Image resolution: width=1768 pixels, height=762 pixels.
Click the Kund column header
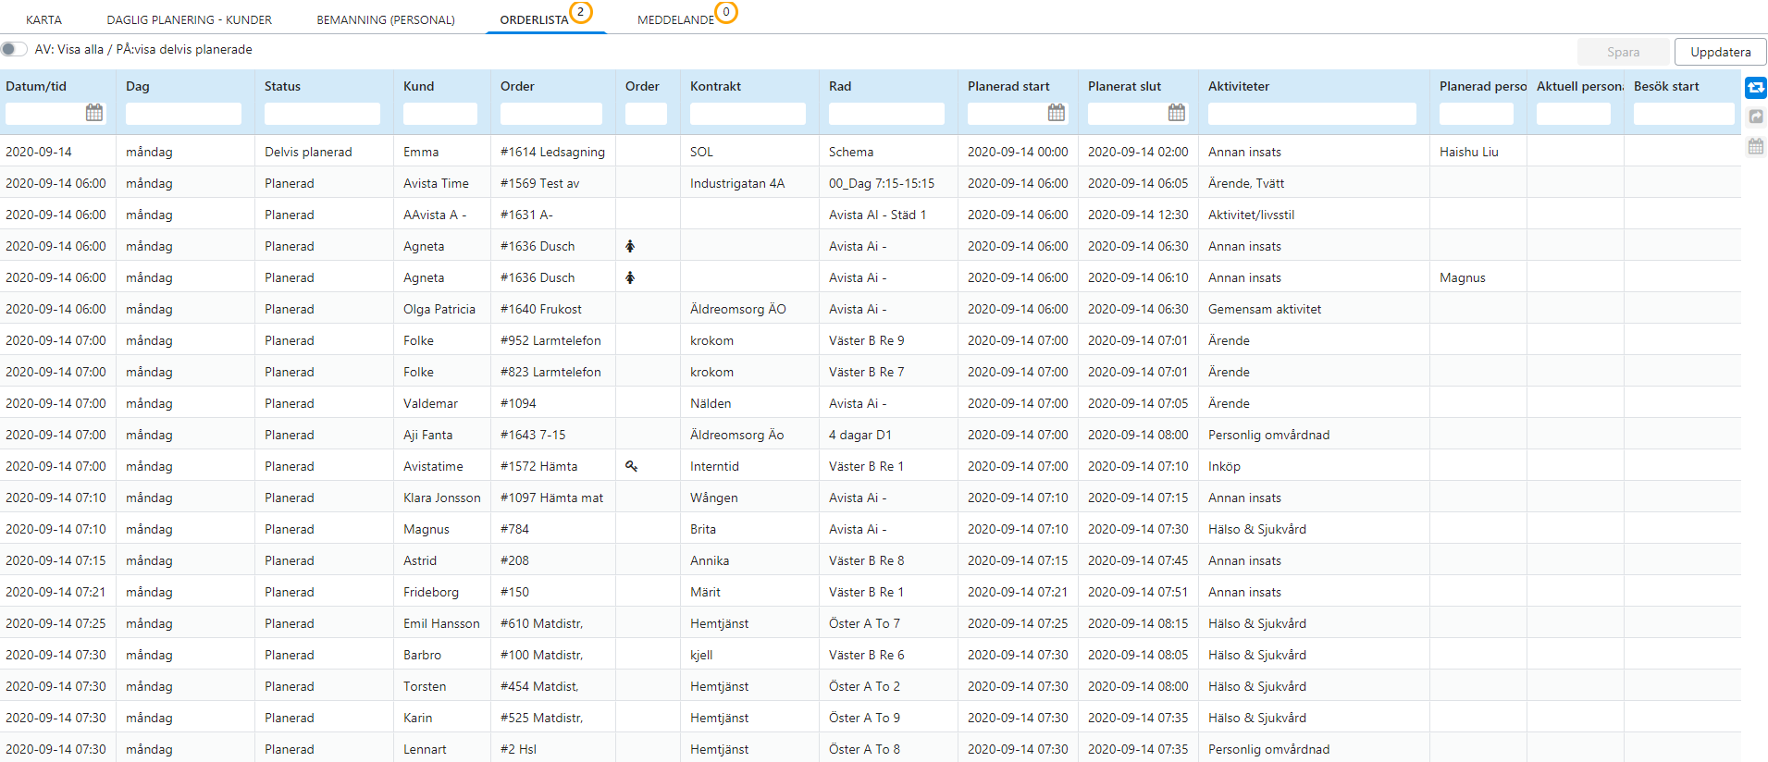(418, 86)
